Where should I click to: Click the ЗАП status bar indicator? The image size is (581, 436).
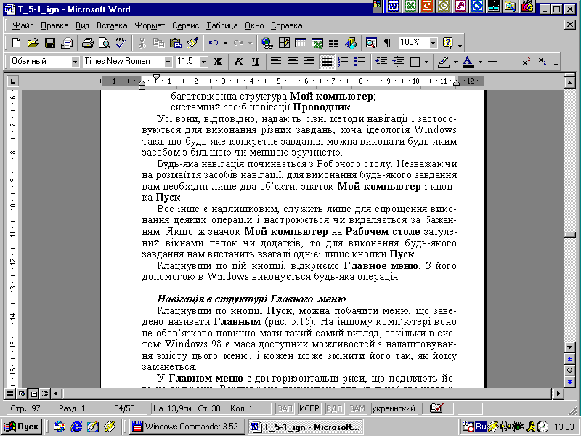(x=285, y=408)
